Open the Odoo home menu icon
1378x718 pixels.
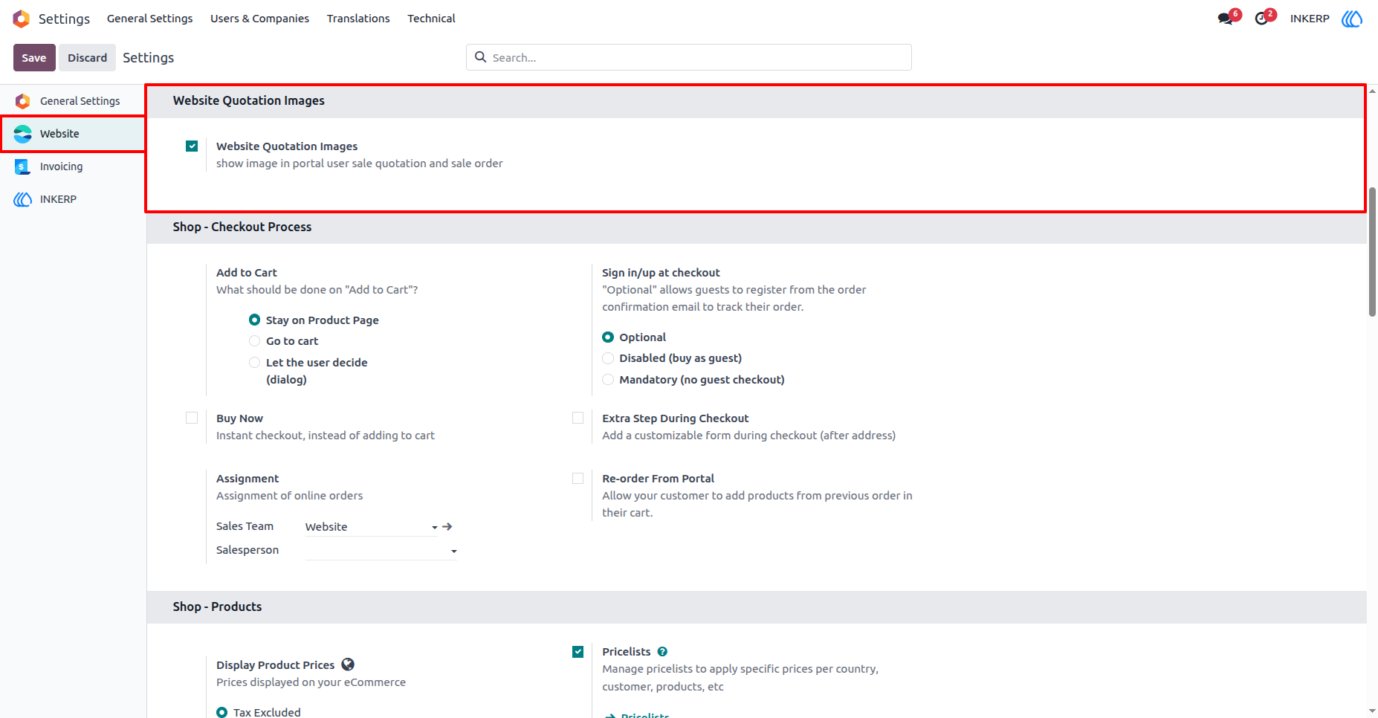click(x=22, y=19)
